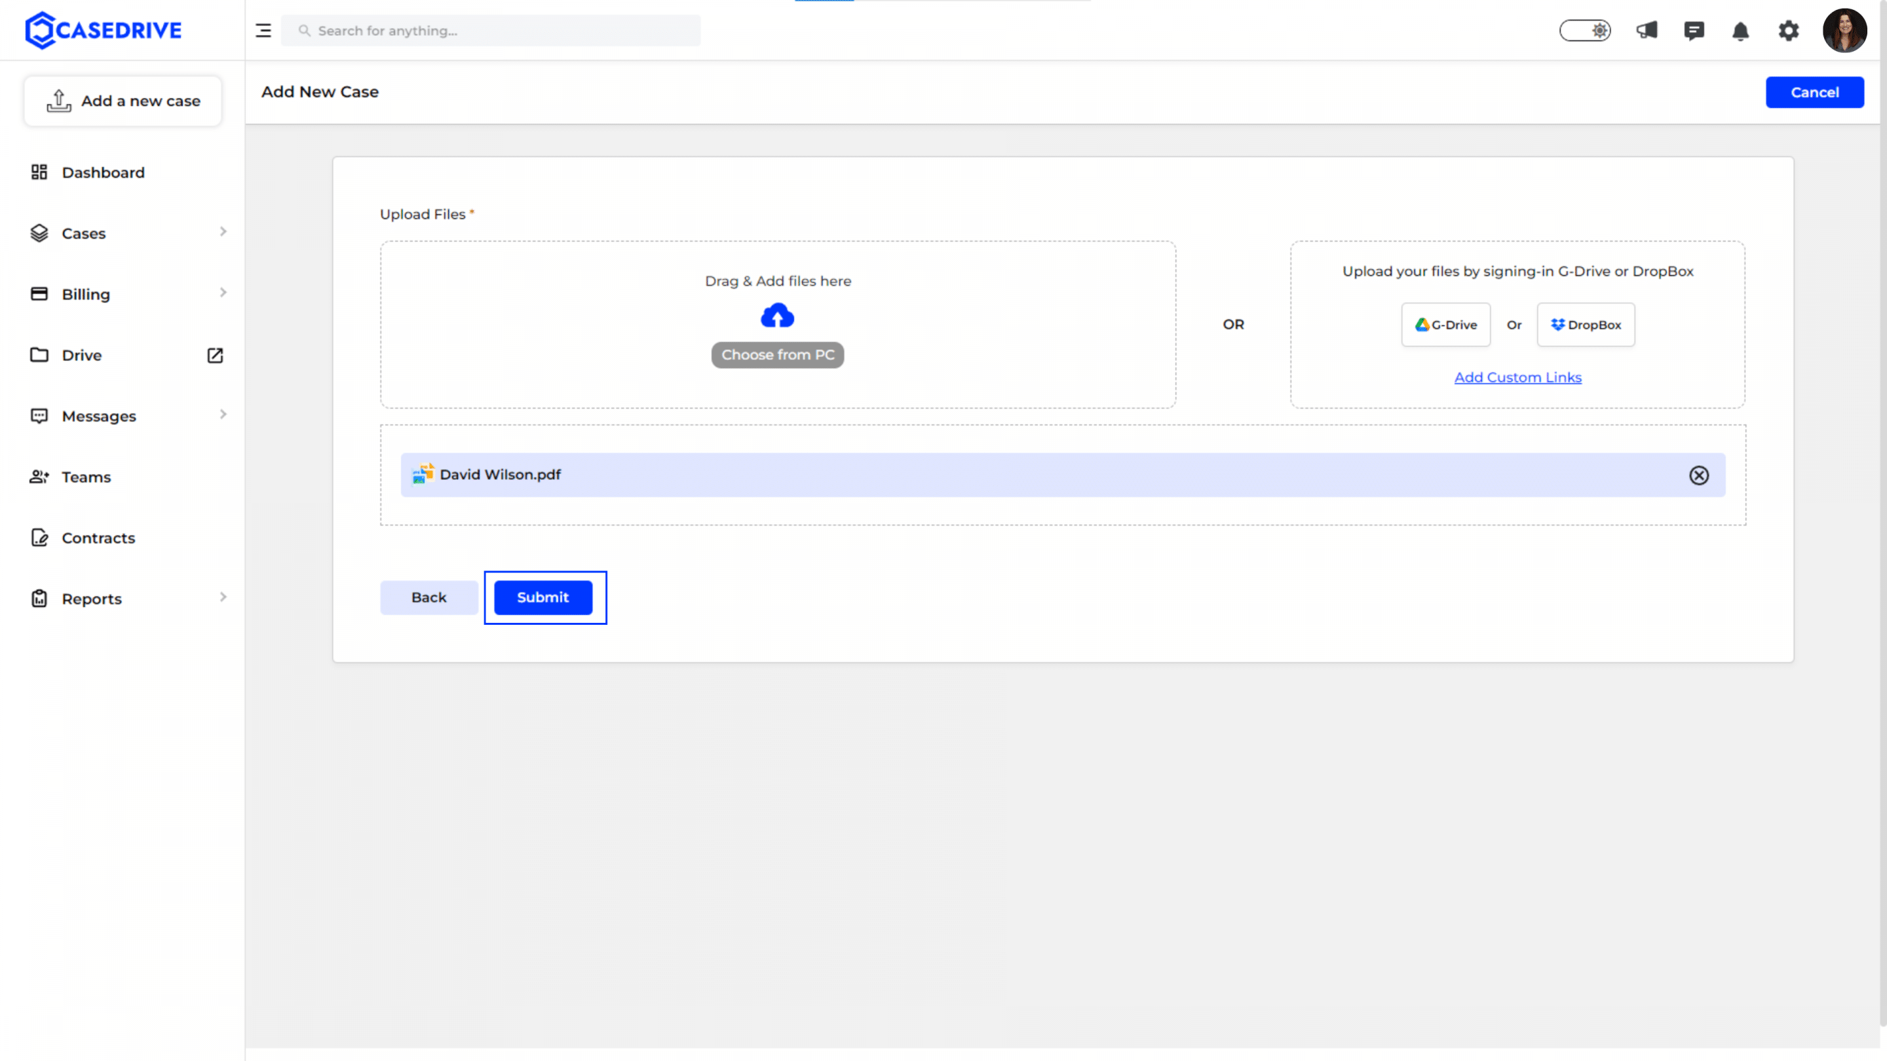Image resolution: width=1887 pixels, height=1061 pixels.
Task: Open the notifications bell
Action: point(1740,31)
